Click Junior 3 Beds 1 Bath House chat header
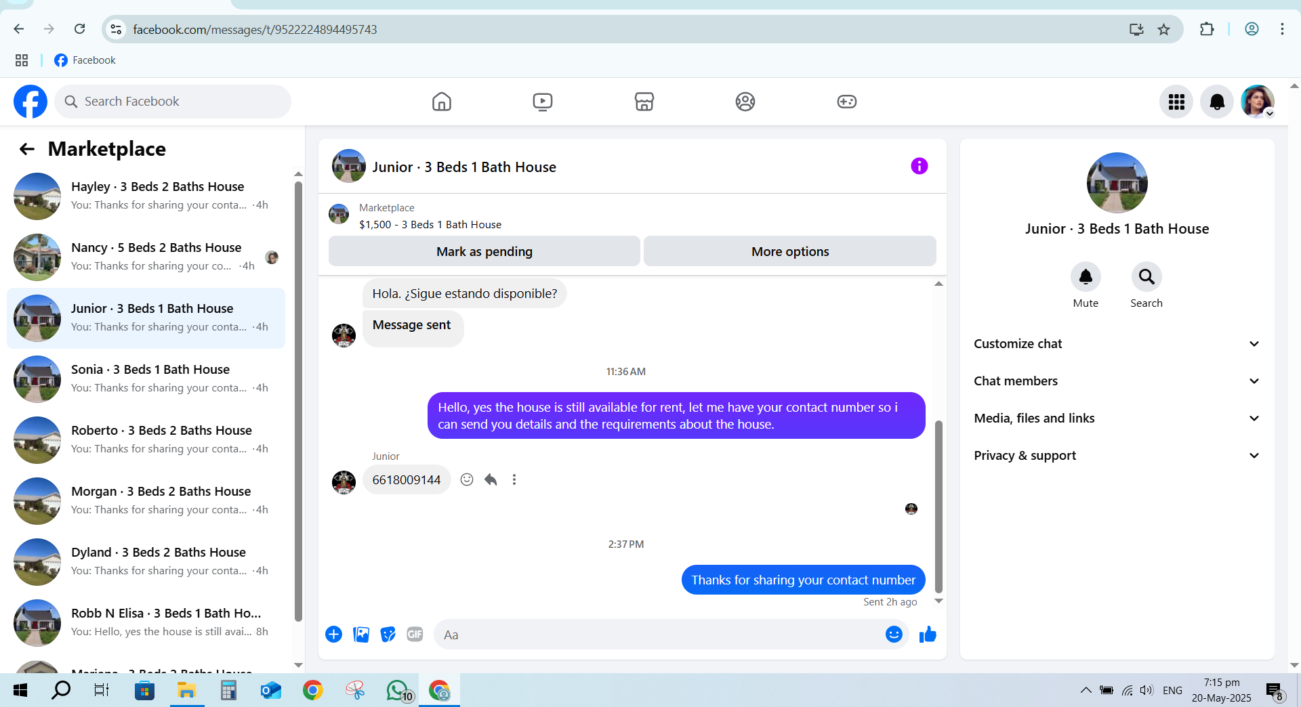 464,167
